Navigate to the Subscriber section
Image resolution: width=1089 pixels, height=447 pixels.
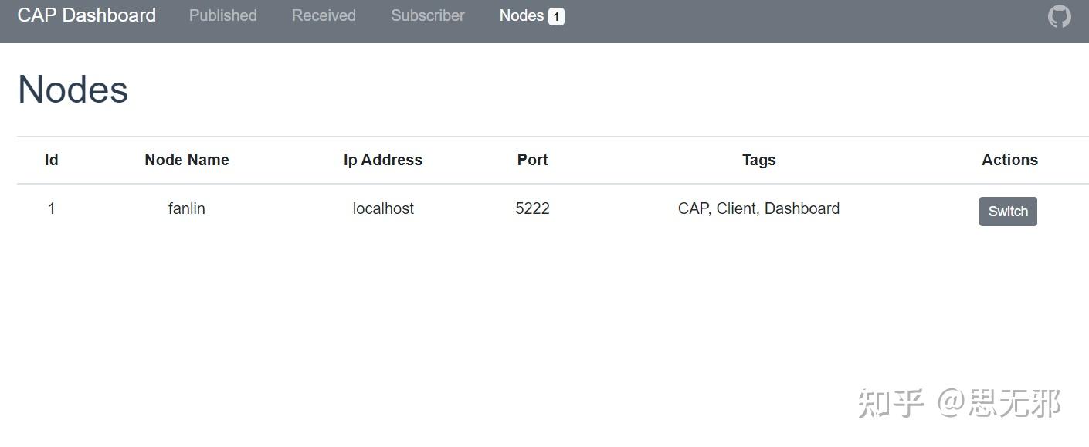pos(427,15)
